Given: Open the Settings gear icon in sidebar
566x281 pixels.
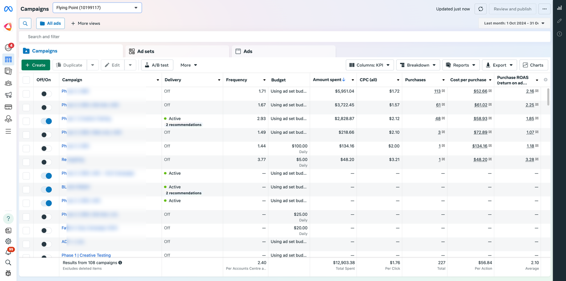Looking at the screenshot, I should (x=8, y=241).
